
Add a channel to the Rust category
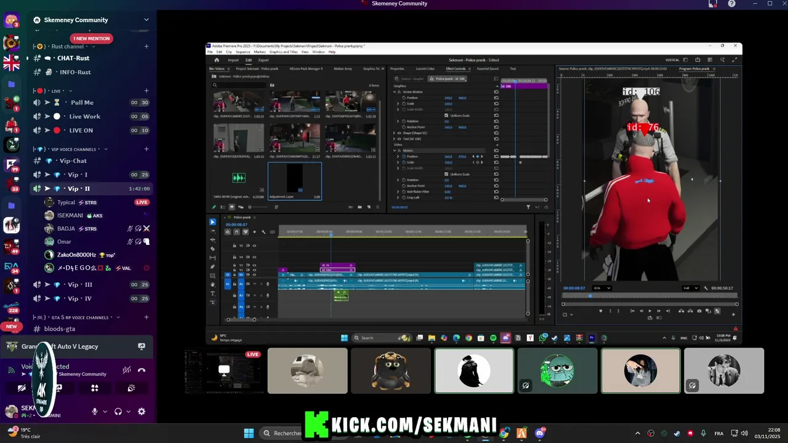point(146,46)
